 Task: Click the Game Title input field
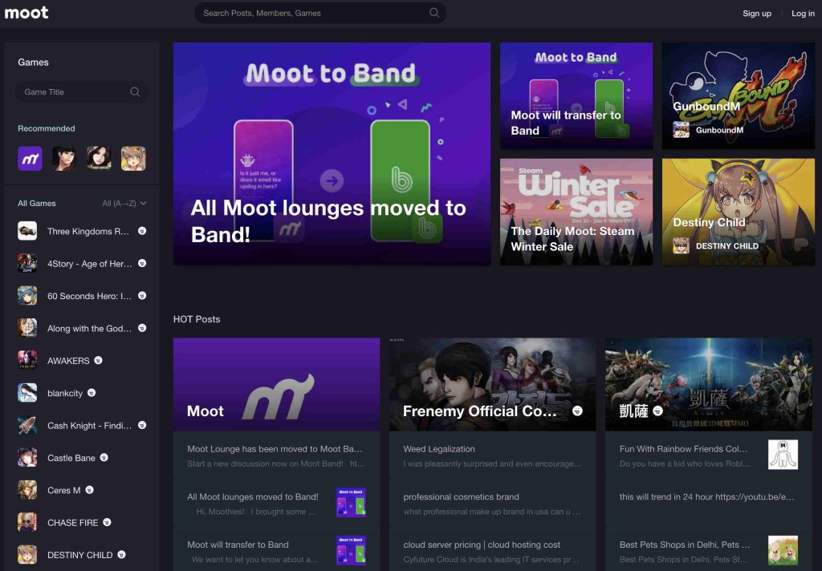point(82,91)
